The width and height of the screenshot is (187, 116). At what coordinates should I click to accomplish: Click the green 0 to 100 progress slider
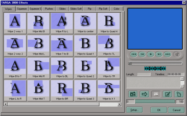(x=155, y=101)
